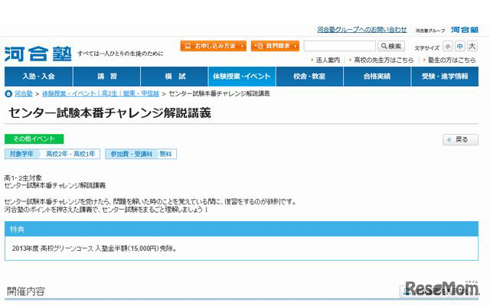Select 講習 navigation tab
Screen dimensions: 490x306
click(107, 76)
